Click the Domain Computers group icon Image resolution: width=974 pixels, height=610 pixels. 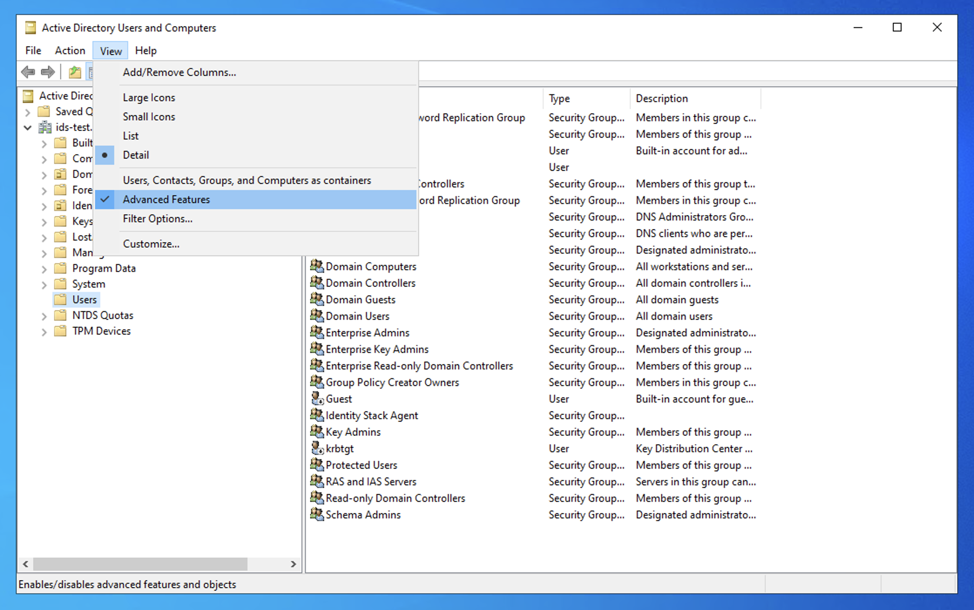click(317, 266)
